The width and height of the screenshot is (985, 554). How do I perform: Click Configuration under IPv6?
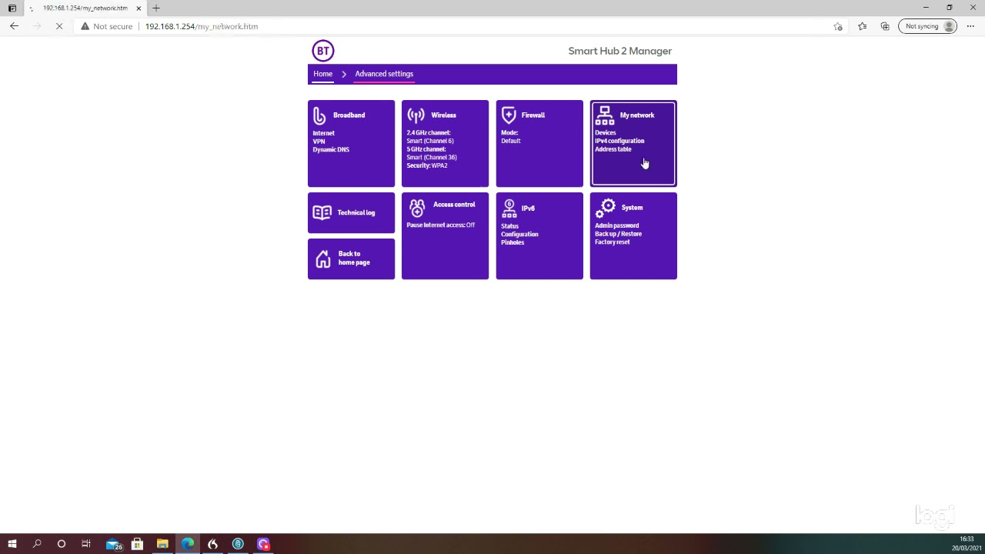pos(519,235)
